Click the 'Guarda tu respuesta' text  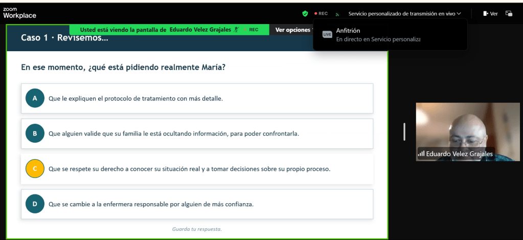pos(197,229)
